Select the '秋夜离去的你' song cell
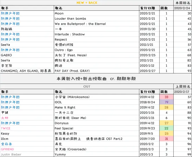Screen dimensions: 192x157 [x=97, y=133]
